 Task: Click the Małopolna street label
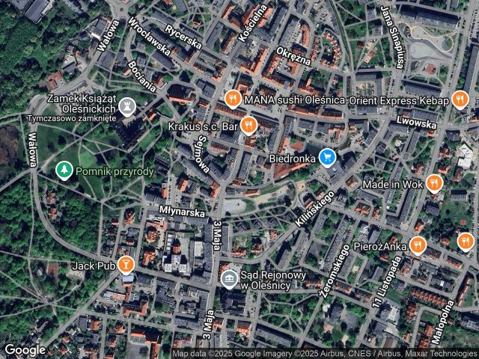(443, 322)
